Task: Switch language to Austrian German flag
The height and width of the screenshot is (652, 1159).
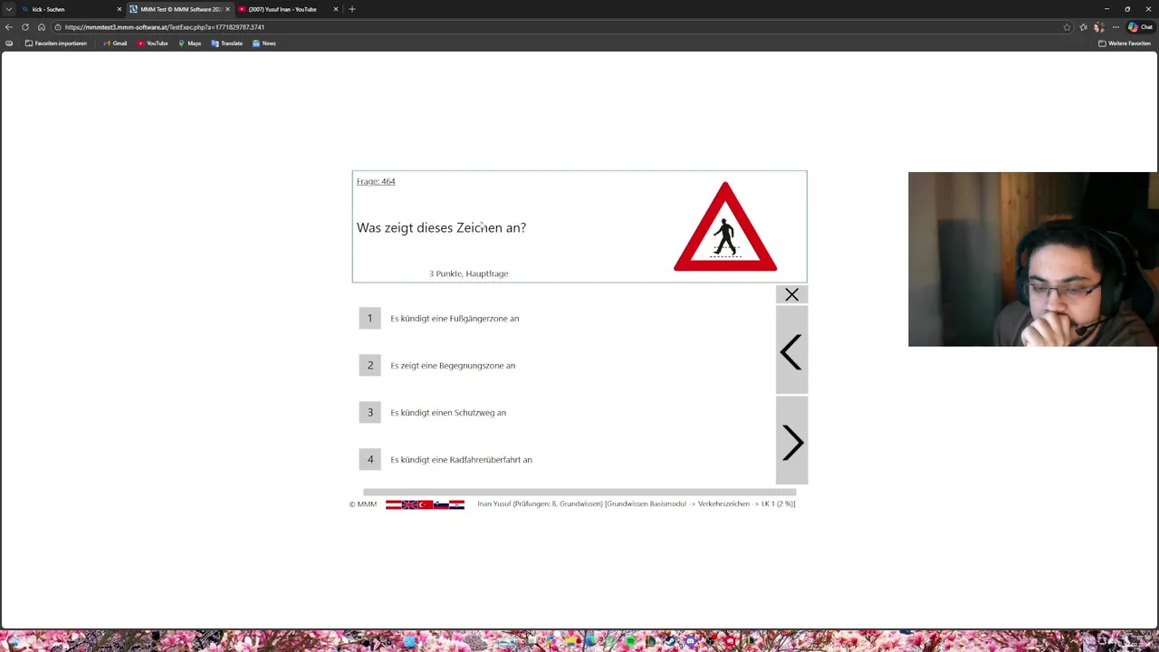Action: (393, 504)
